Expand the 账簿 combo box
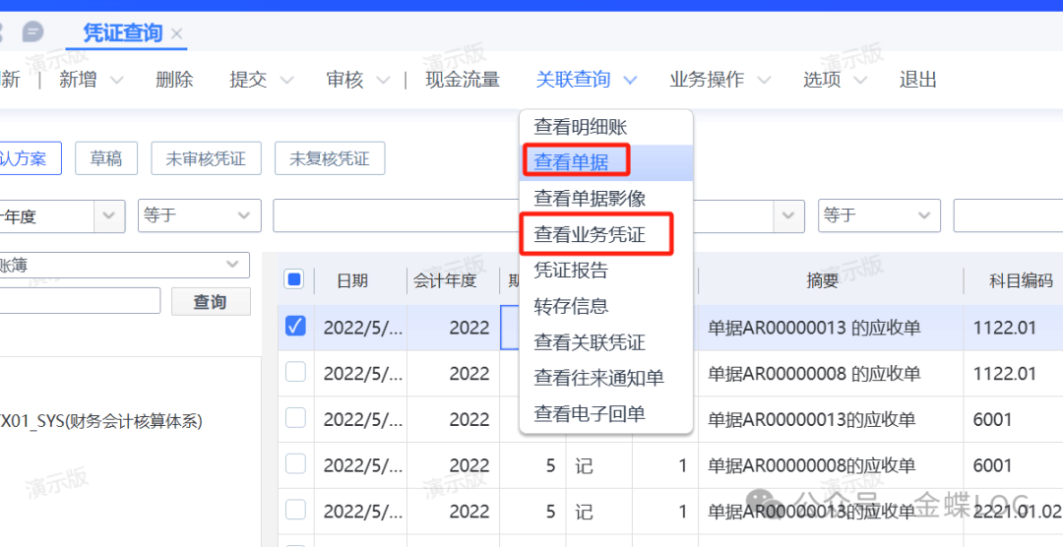 tap(232, 264)
